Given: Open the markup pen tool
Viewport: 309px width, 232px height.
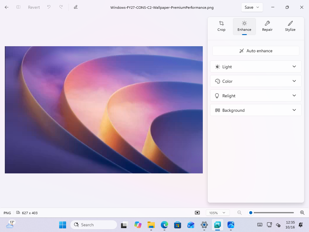Looking at the screenshot, I should [76, 7].
